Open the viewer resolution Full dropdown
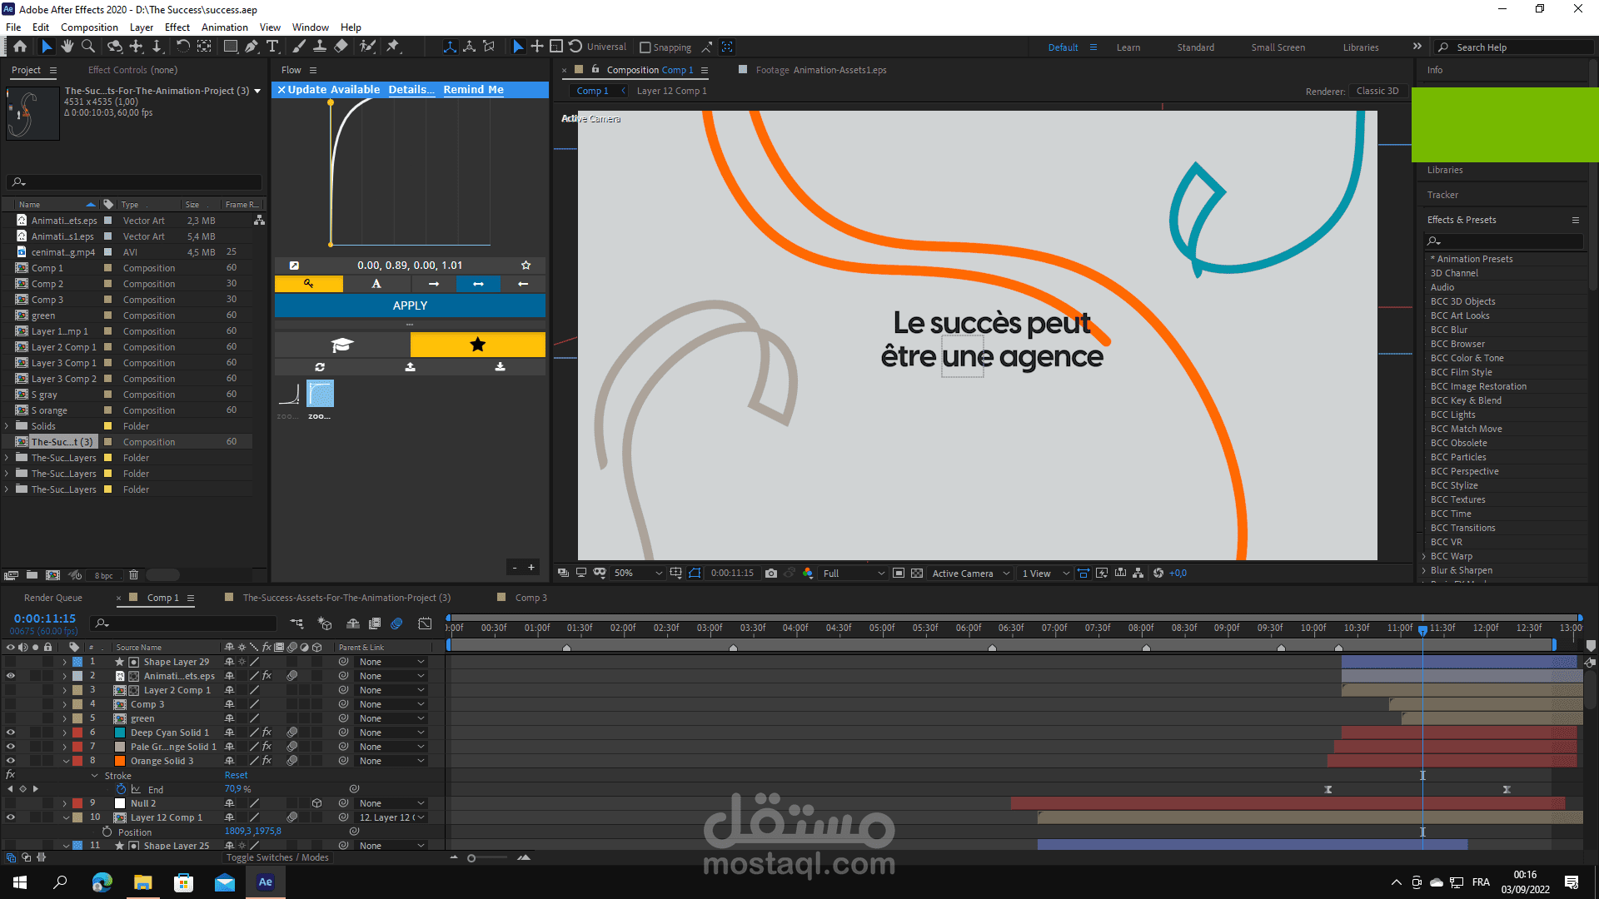The image size is (1599, 899). 853,574
